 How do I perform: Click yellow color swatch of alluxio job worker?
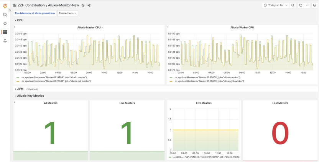coord(171,81)
